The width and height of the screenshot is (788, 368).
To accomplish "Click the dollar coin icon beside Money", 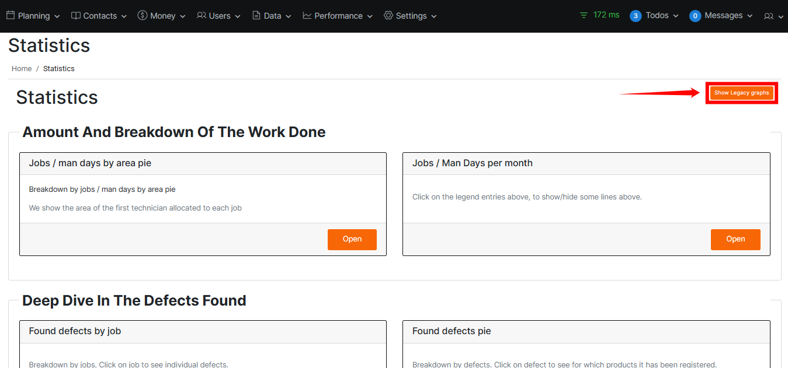I will (x=143, y=16).
